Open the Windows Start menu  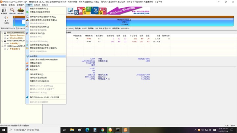4,130
